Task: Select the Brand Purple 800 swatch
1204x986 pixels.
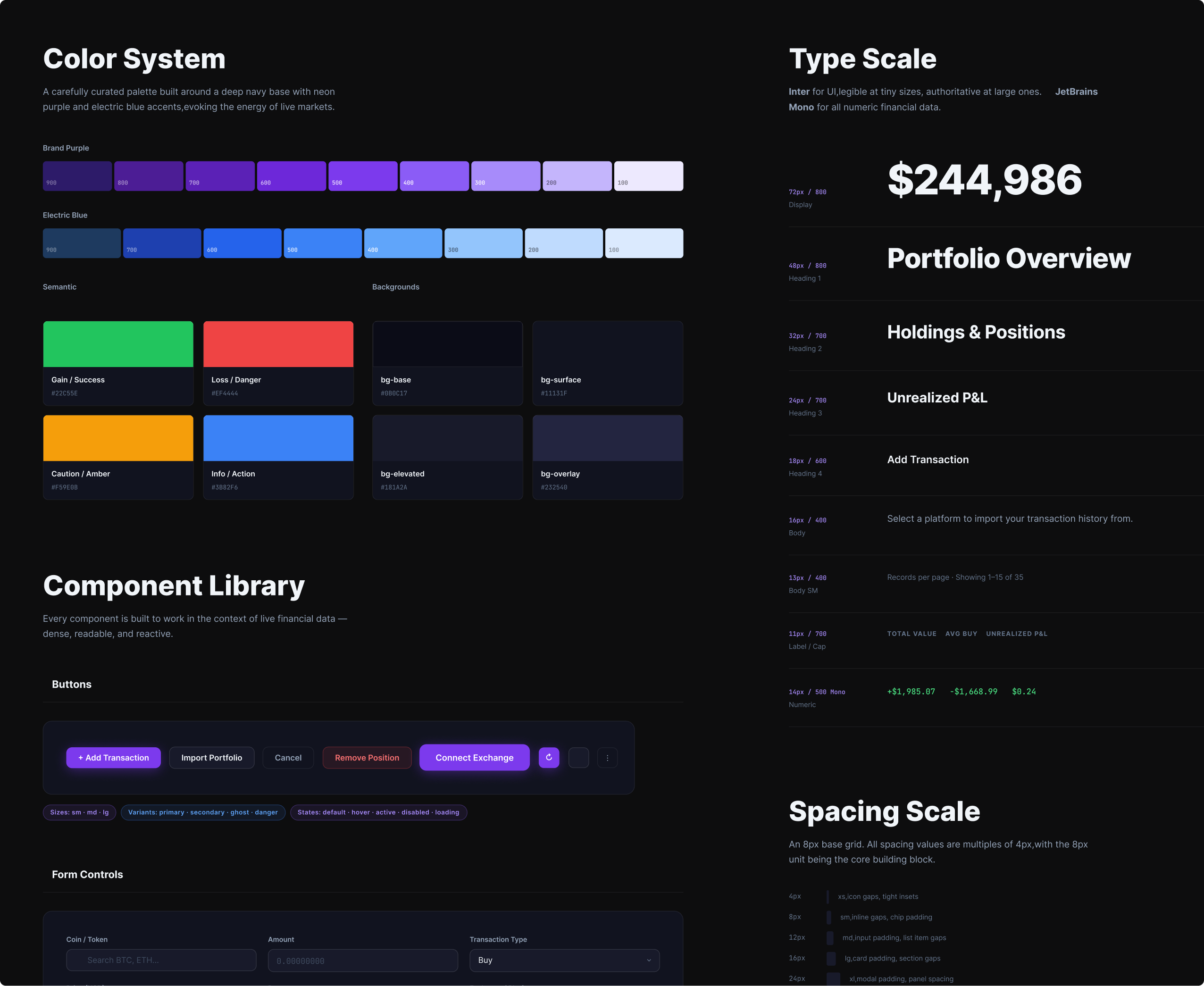Action: (x=149, y=176)
